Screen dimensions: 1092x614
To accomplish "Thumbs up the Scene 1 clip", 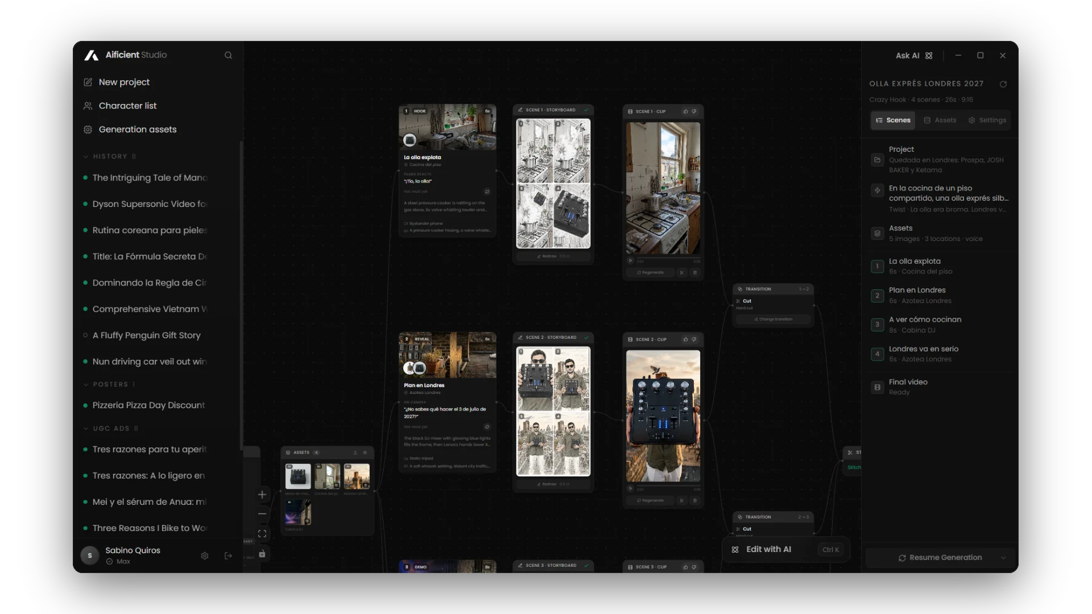I will (x=685, y=111).
